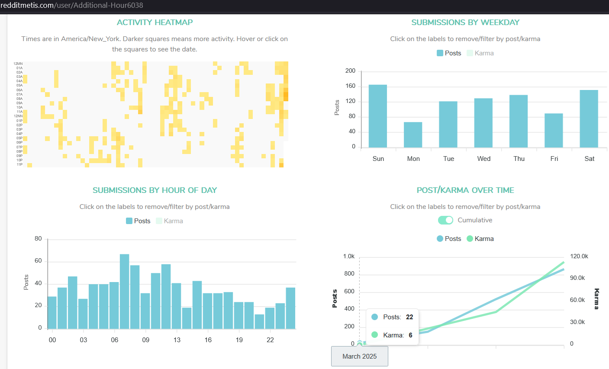Image resolution: width=609 pixels, height=369 pixels.
Task: Click the Submissions by Weekday heading
Action: (465, 22)
